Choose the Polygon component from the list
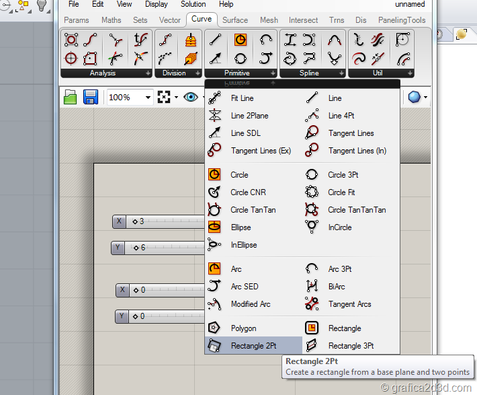477x395 pixels. (x=243, y=328)
